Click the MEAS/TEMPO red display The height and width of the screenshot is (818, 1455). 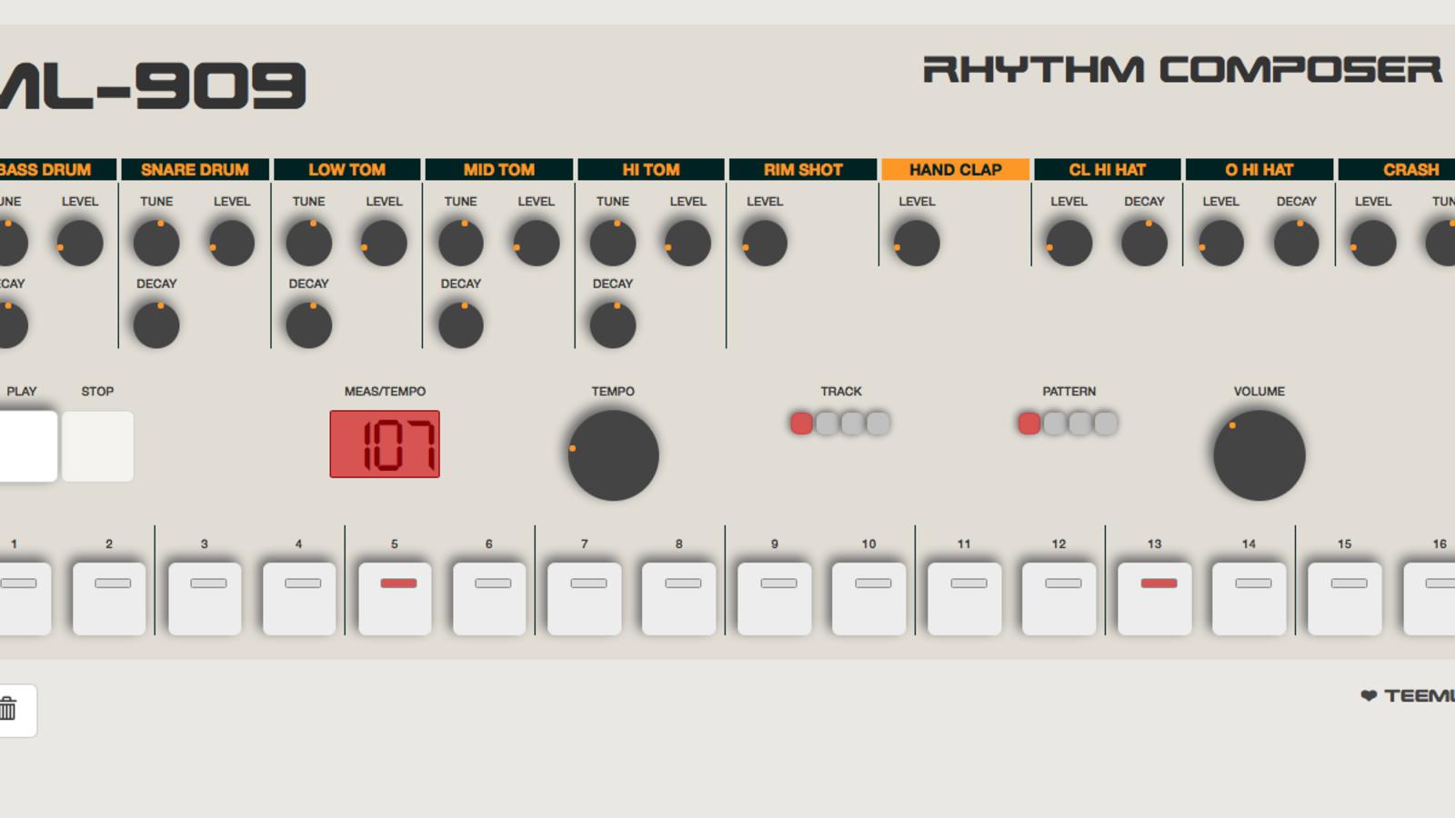[385, 444]
